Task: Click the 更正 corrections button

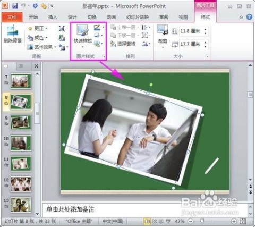Action: point(38,28)
